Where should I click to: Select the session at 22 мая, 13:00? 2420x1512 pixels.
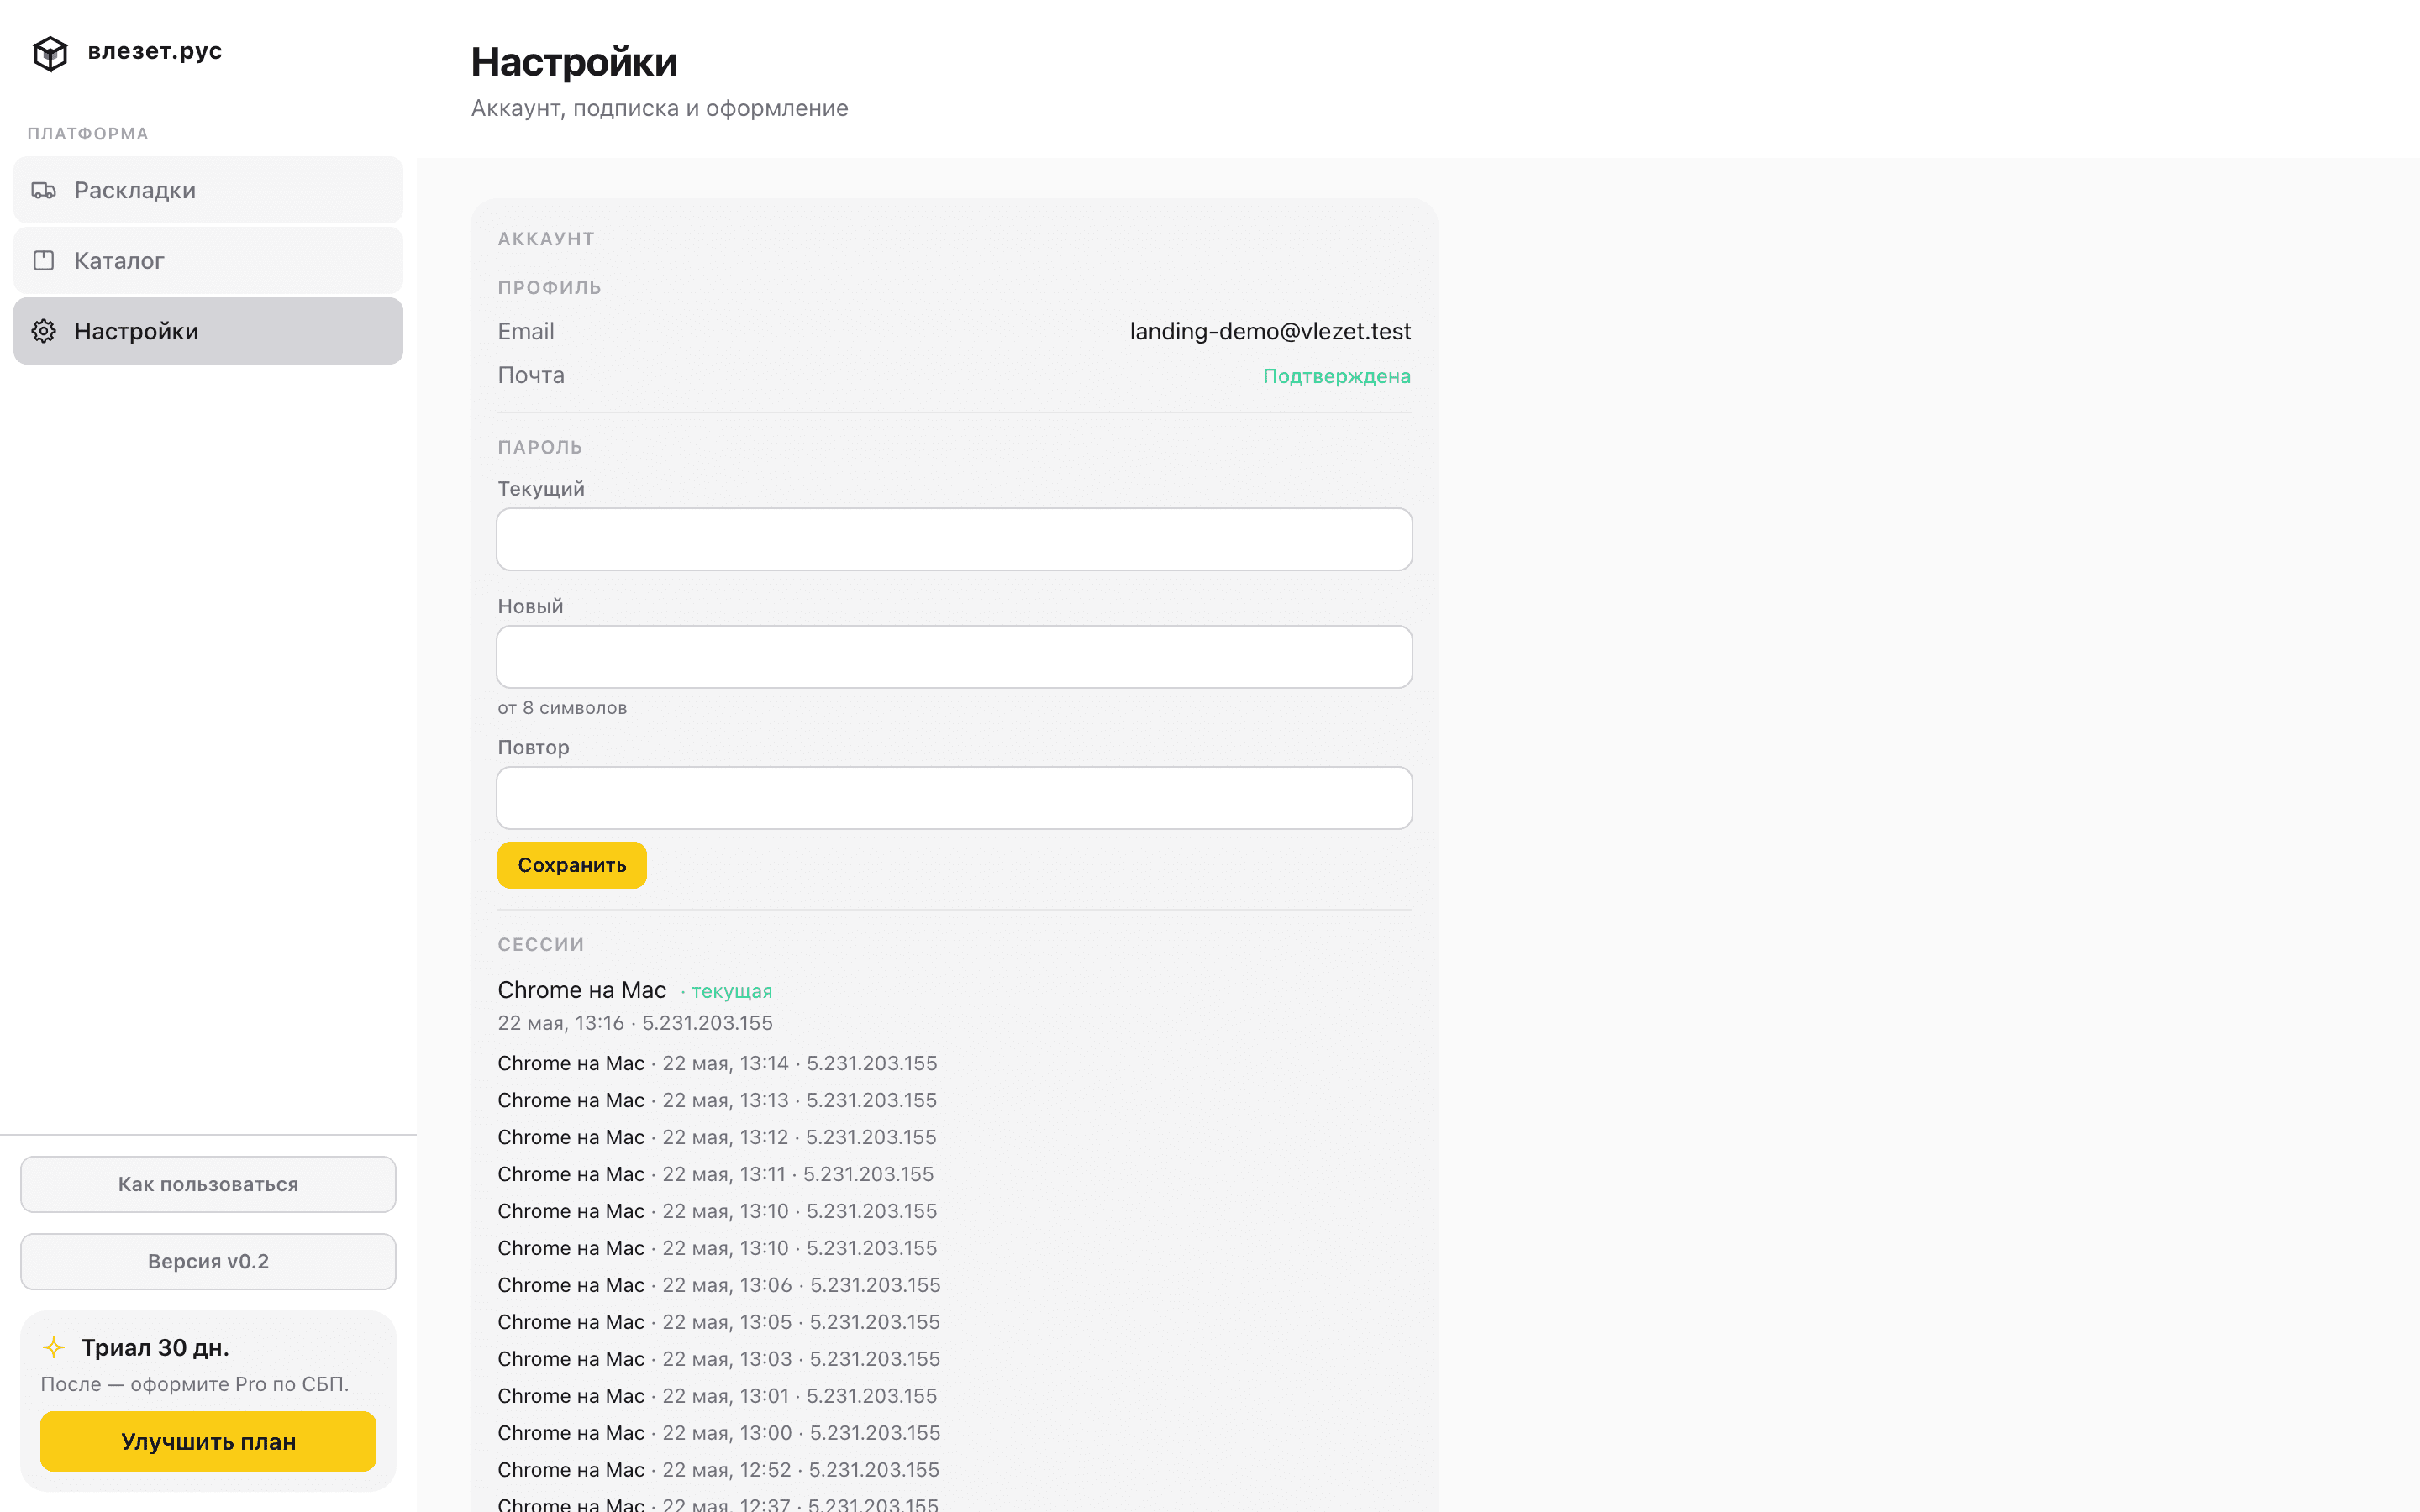(719, 1433)
